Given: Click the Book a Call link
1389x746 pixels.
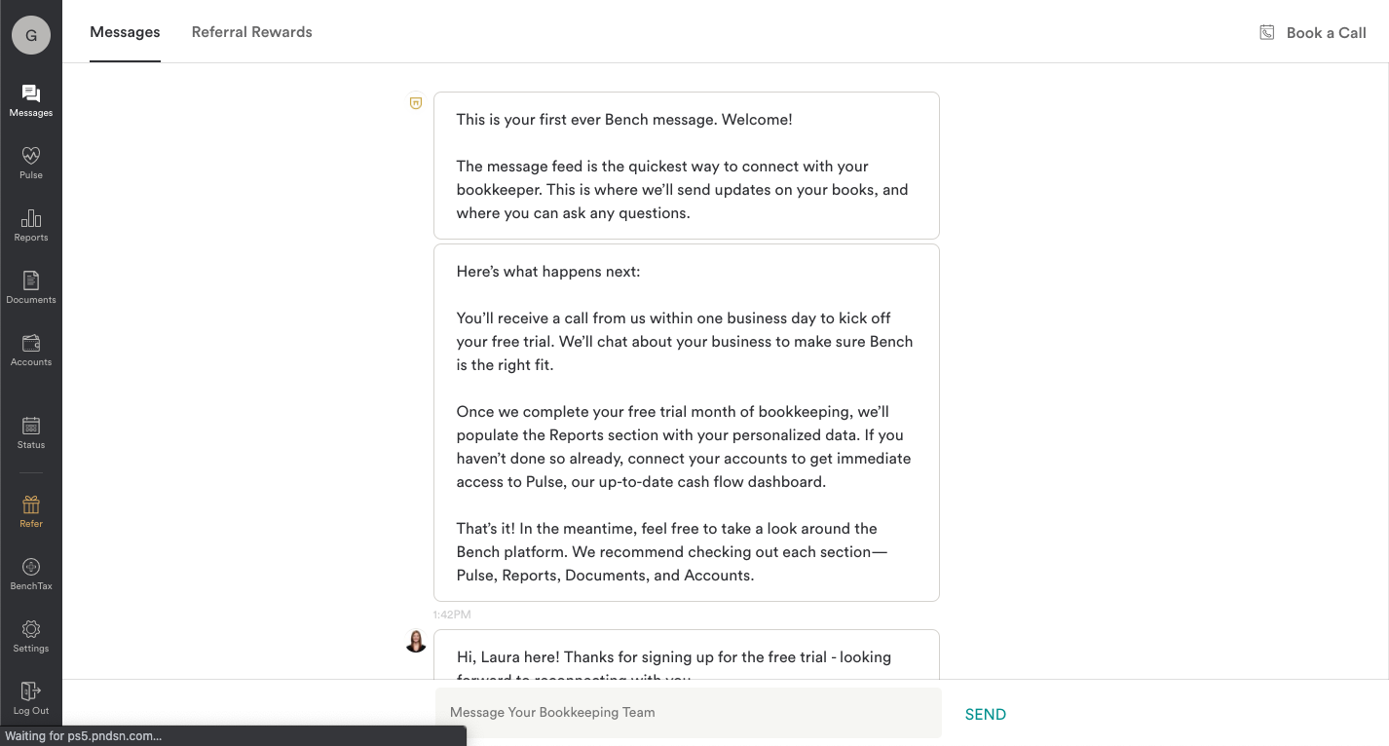Looking at the screenshot, I should click(x=1327, y=32).
